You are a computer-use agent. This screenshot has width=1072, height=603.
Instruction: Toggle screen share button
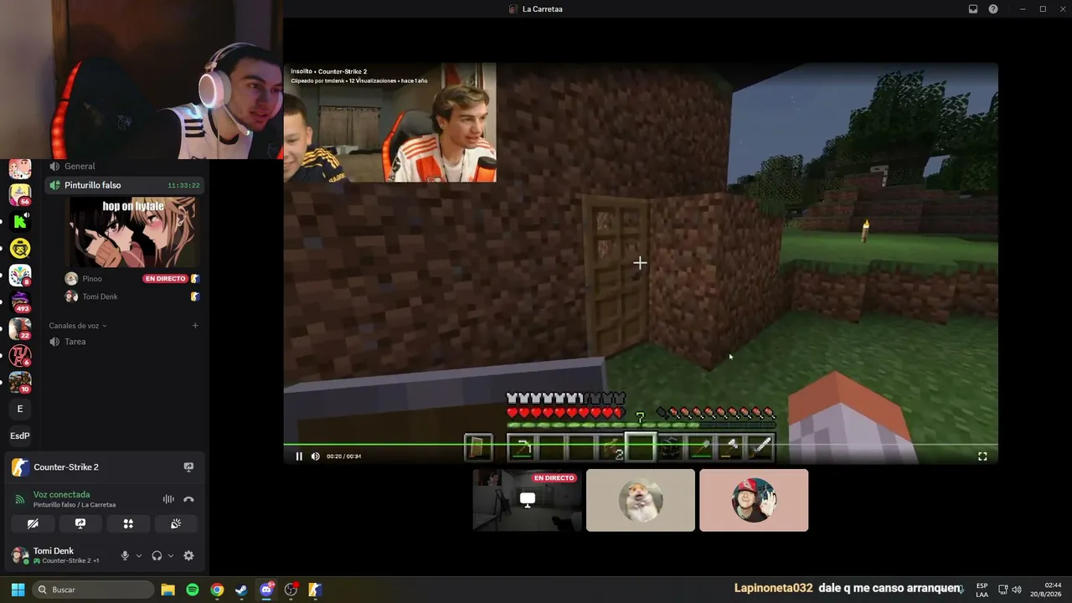tap(80, 523)
